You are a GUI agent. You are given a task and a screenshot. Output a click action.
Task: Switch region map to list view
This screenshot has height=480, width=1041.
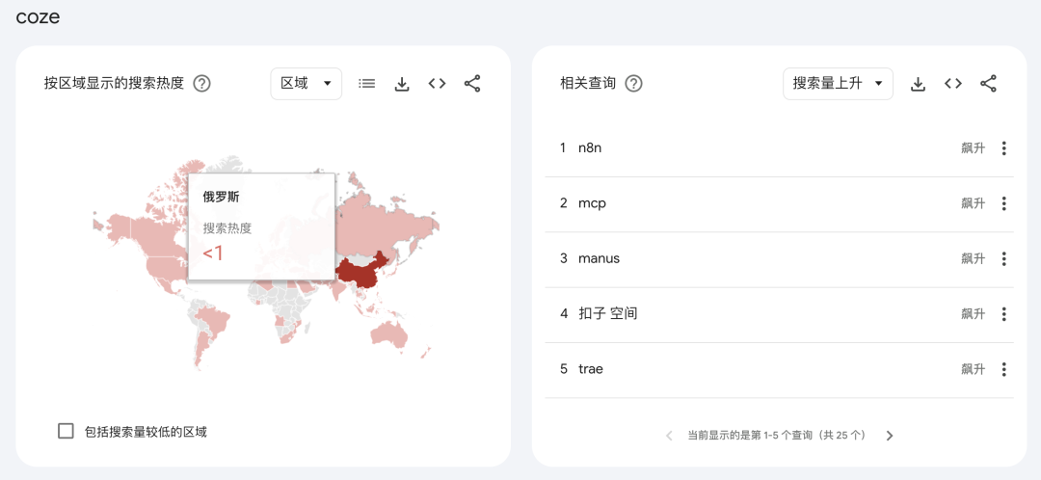(x=366, y=84)
